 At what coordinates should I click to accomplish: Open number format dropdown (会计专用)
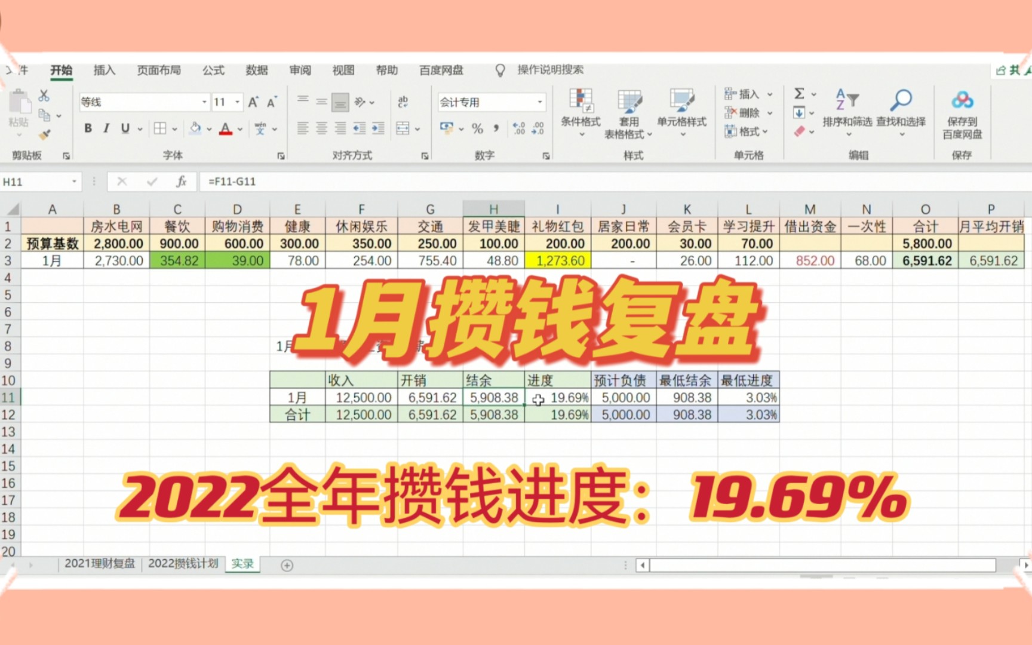tap(540, 102)
